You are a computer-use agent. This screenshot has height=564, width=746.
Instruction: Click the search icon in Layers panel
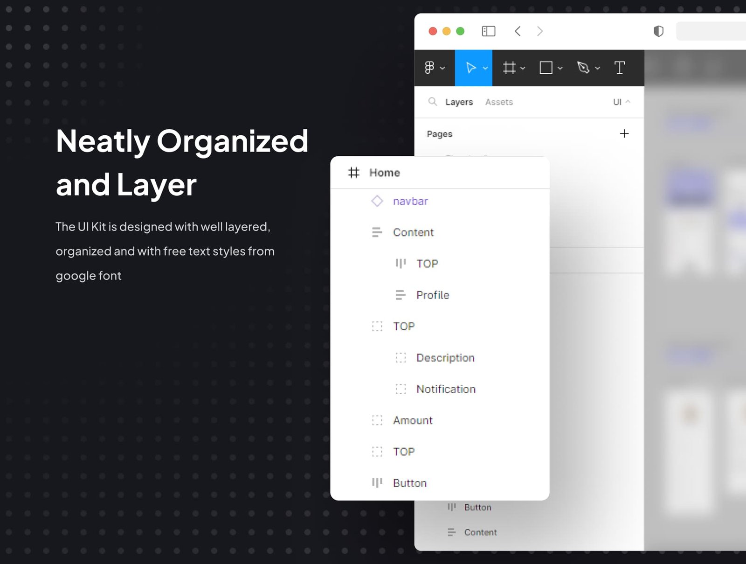click(x=433, y=102)
